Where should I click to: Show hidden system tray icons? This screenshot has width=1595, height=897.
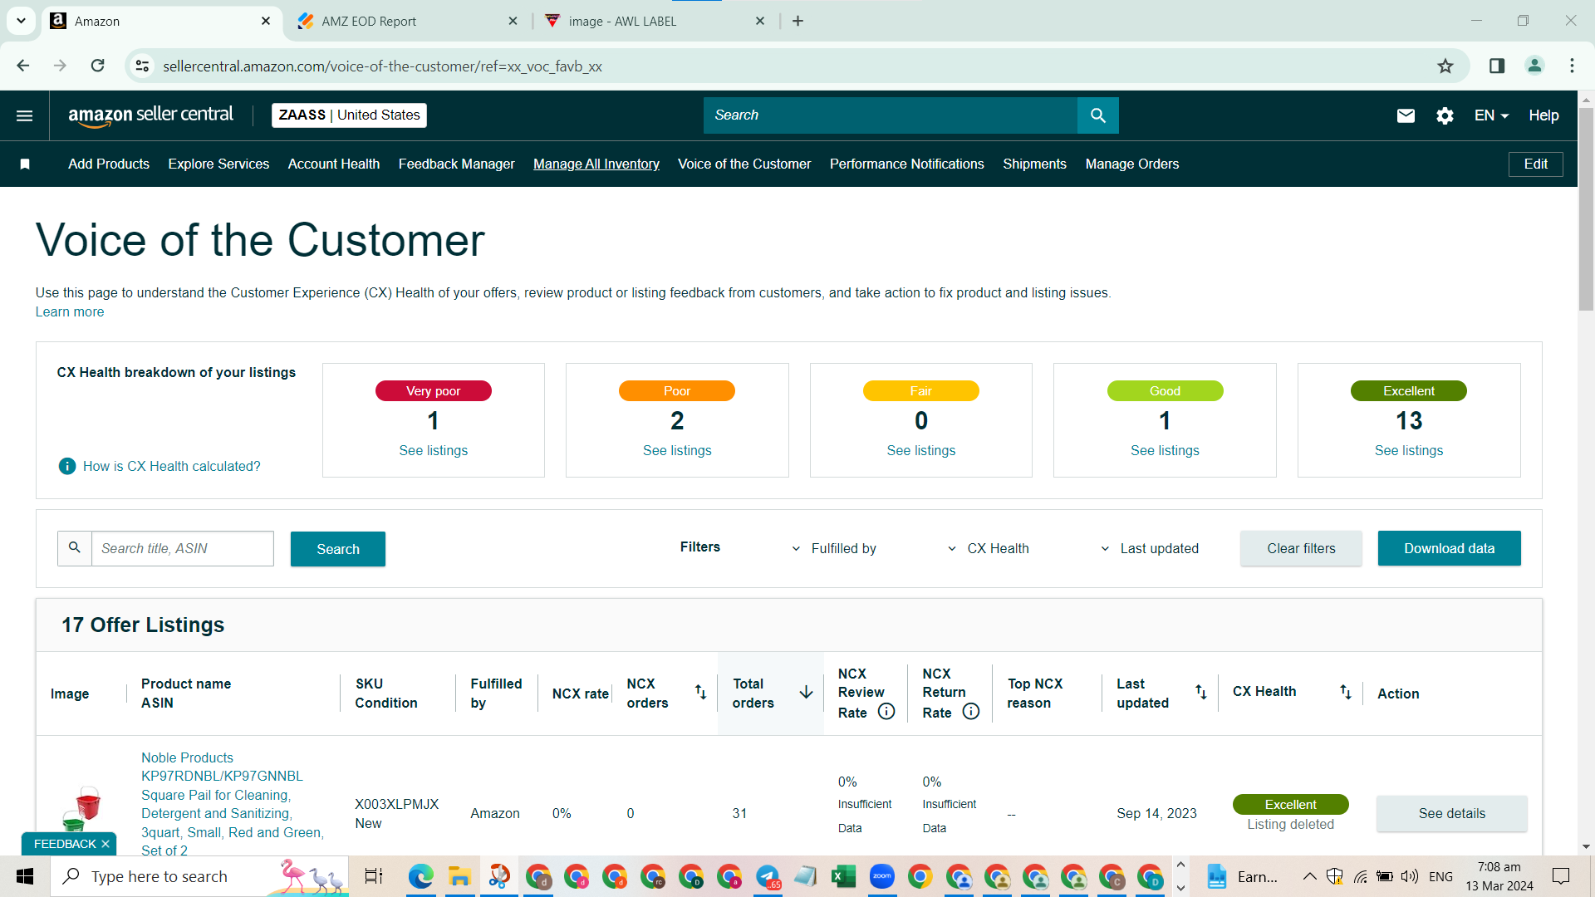point(1309,876)
